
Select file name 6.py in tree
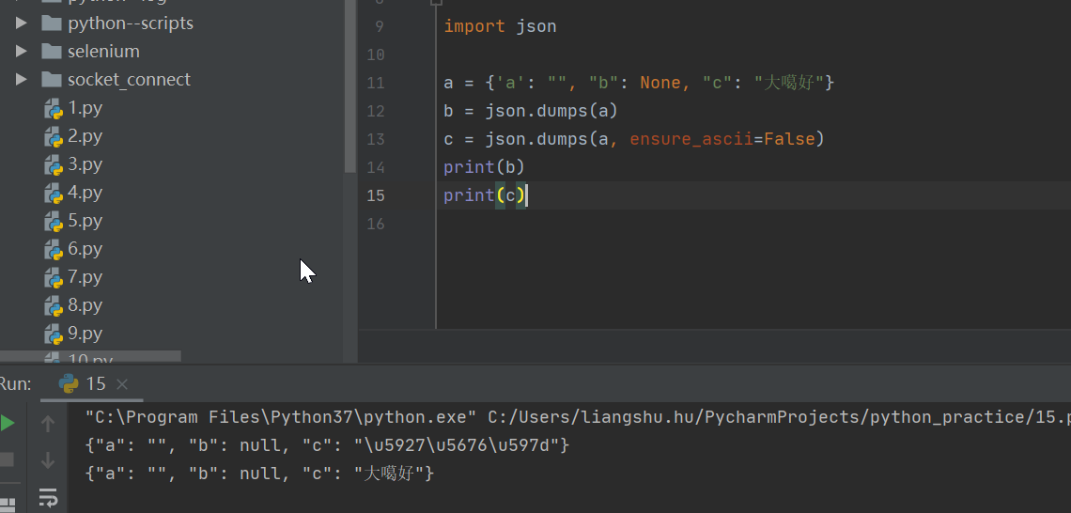coord(85,249)
